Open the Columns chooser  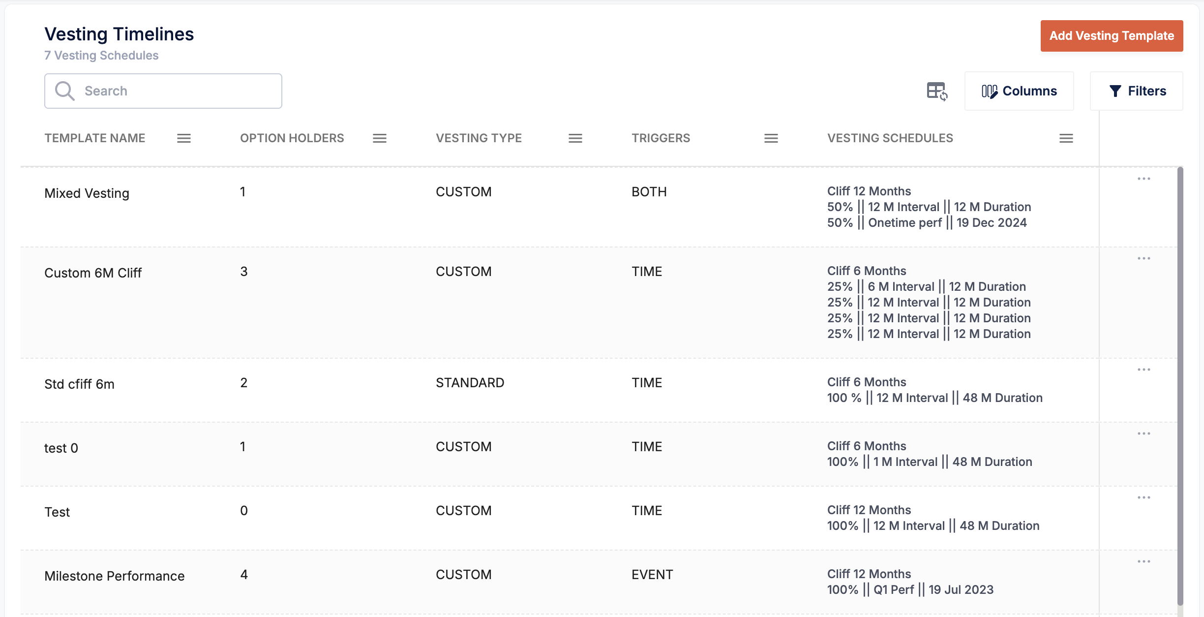coord(1019,91)
